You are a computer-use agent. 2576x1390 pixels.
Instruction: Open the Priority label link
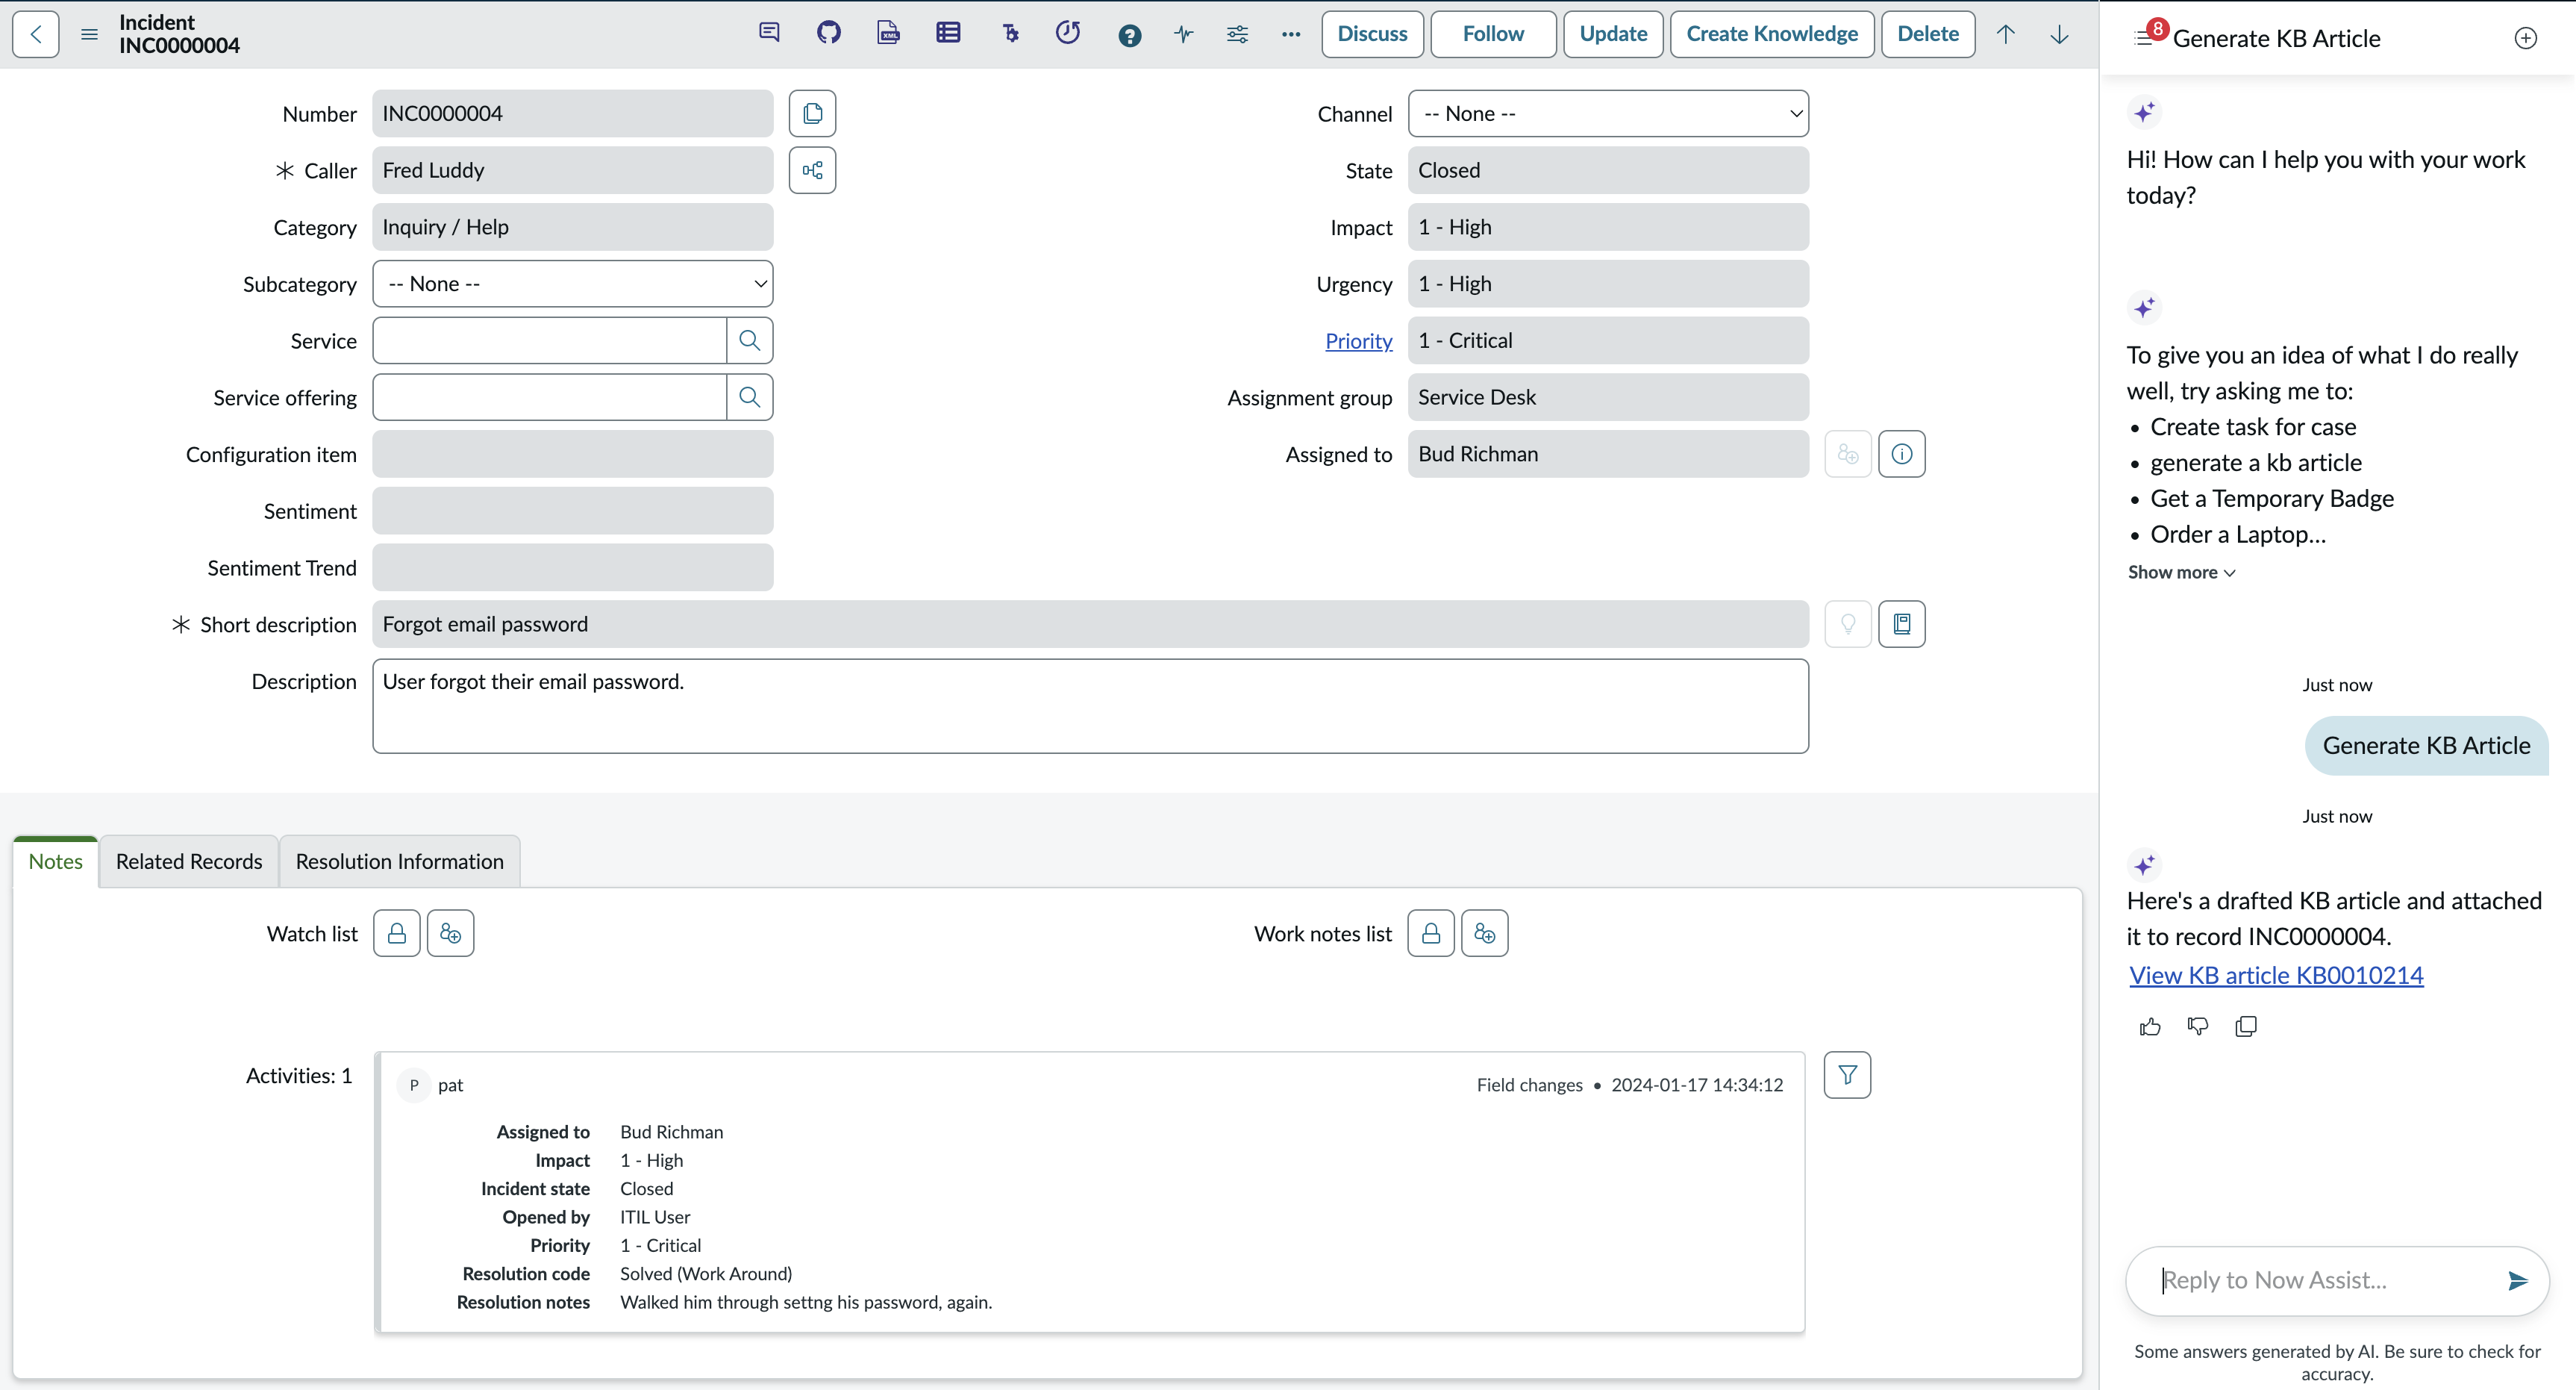[x=1358, y=341]
